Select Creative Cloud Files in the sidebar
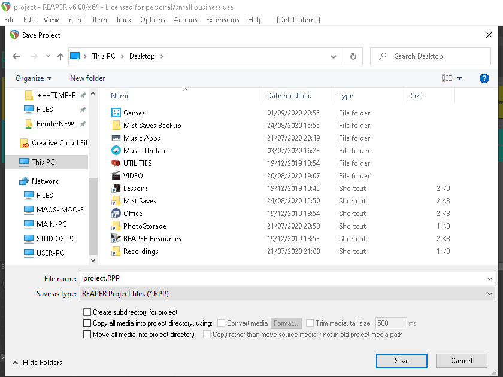 coord(54,143)
